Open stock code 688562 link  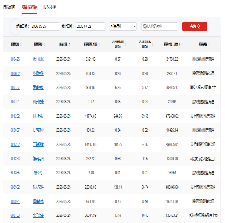15,187
